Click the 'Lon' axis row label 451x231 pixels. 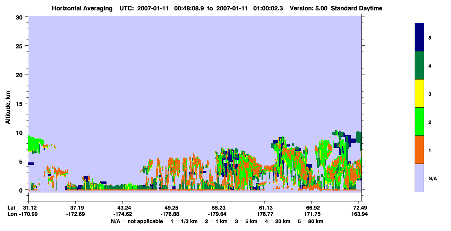[x=12, y=214]
